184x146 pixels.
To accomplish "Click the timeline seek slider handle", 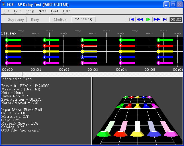I will (x=23, y=74).
